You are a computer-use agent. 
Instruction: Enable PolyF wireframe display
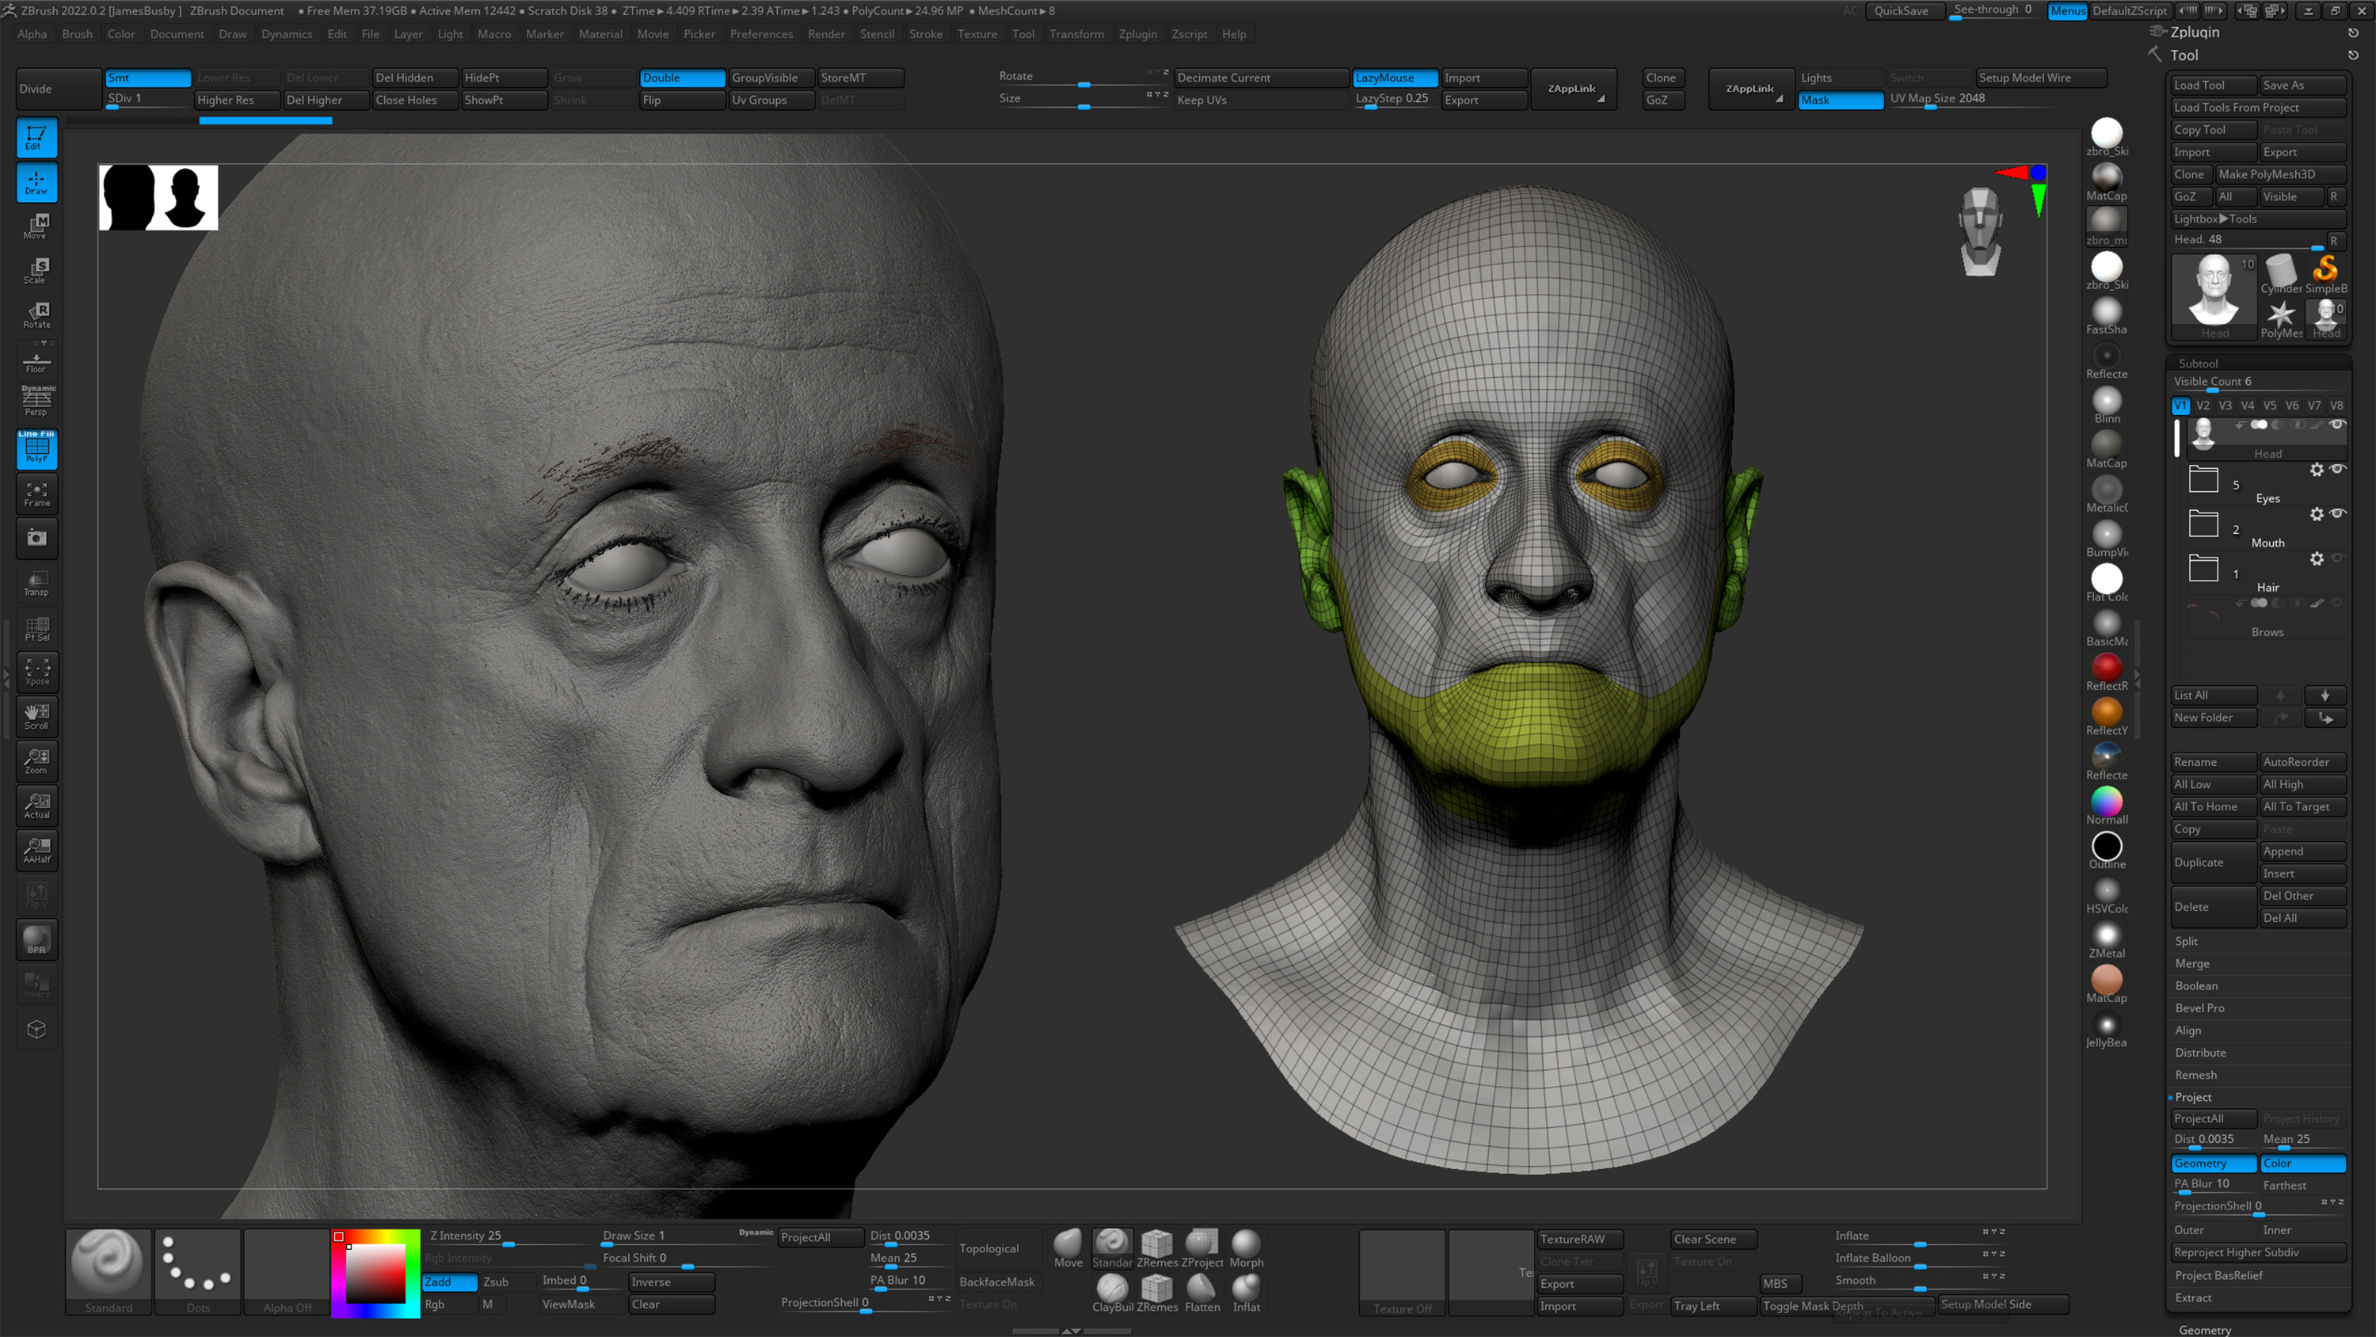[x=37, y=450]
